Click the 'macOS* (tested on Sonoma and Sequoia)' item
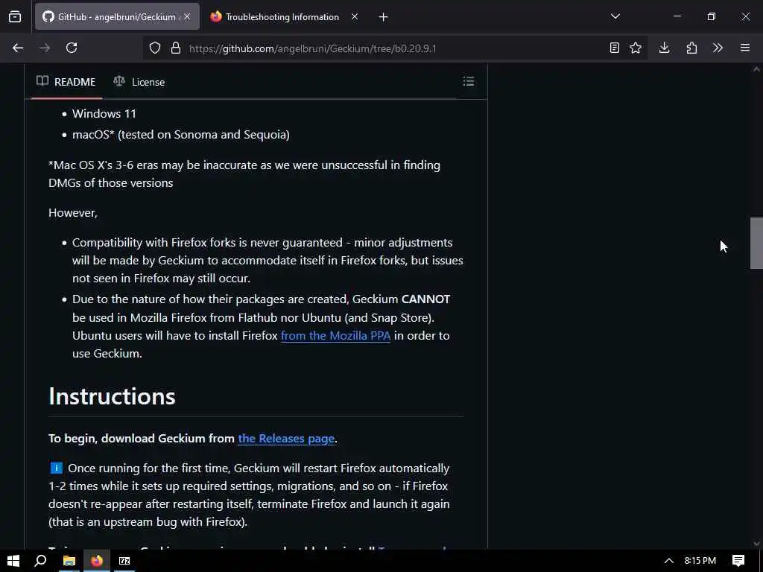The height and width of the screenshot is (572, 763). point(180,135)
